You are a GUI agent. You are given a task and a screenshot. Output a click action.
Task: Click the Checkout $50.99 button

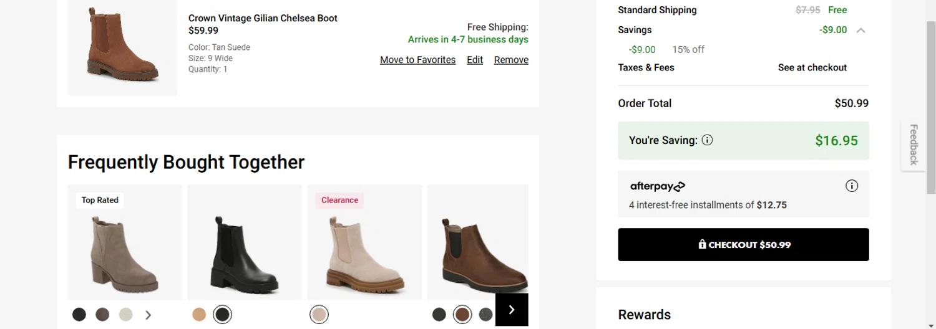coord(743,245)
